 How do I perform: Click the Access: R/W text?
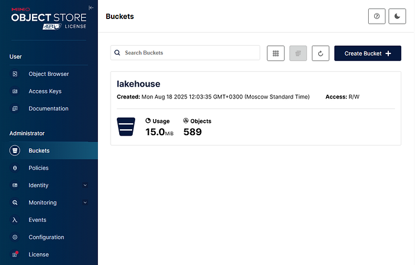(x=342, y=97)
